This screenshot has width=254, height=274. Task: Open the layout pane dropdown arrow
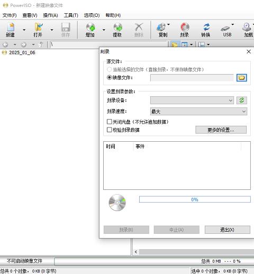(x=208, y=44)
